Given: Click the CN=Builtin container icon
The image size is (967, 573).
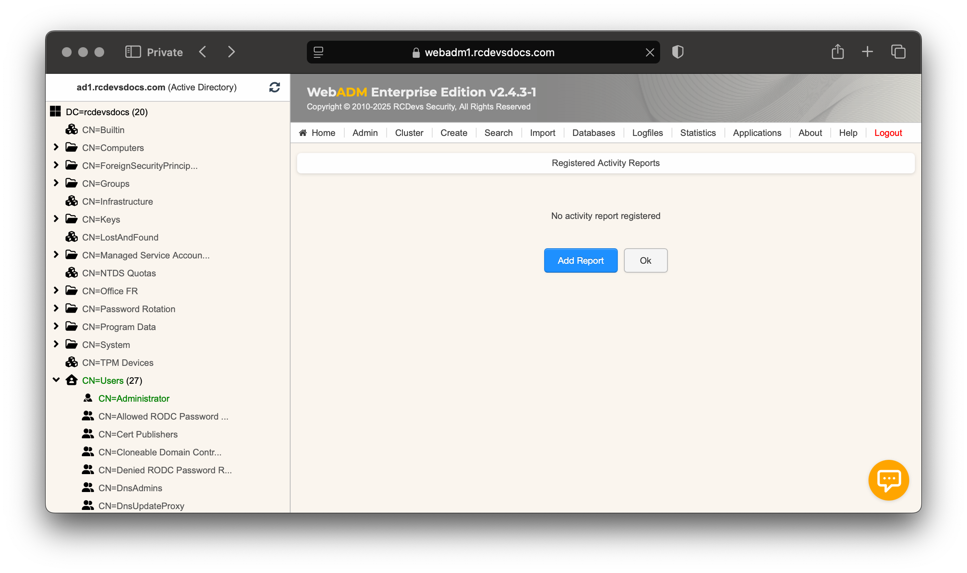Looking at the screenshot, I should pos(72,129).
